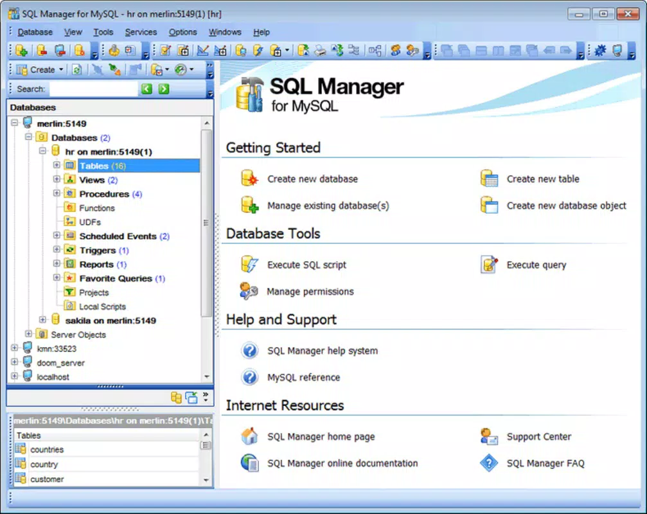Open the Create button dropdown arrow
The height and width of the screenshot is (514, 647).
[x=61, y=70]
